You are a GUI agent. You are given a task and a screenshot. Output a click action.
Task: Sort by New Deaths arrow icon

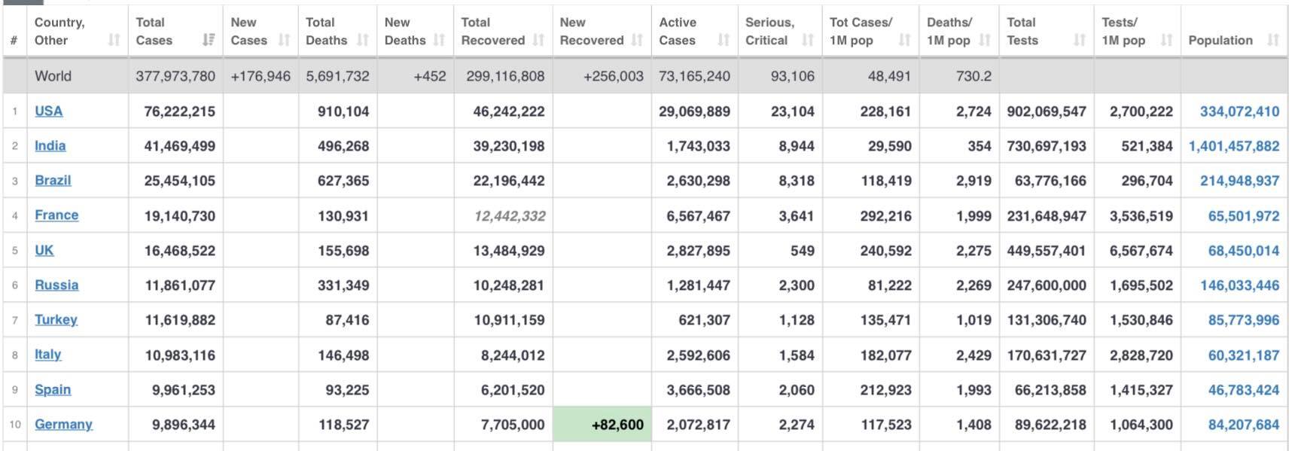pyautogui.click(x=439, y=40)
